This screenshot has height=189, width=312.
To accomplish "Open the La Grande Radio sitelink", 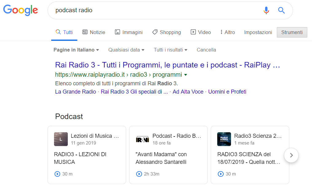I will click(75, 92).
